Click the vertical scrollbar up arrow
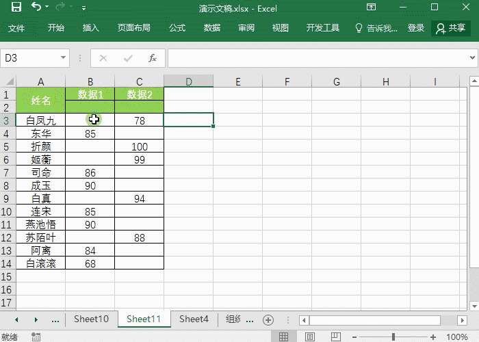Viewport: 479px width, 342px height. pos(474,81)
